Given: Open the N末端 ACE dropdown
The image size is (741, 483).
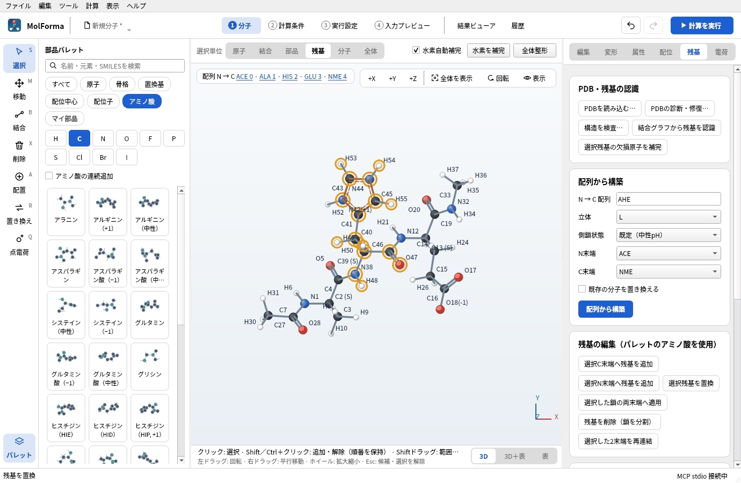Looking at the screenshot, I should click(669, 254).
